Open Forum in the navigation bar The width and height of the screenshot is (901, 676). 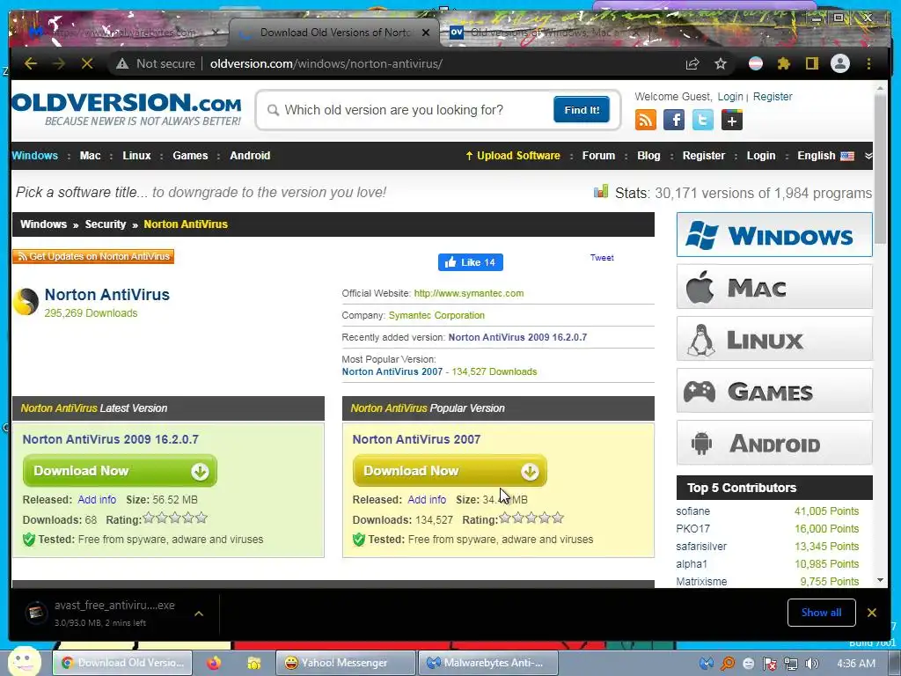pos(598,156)
